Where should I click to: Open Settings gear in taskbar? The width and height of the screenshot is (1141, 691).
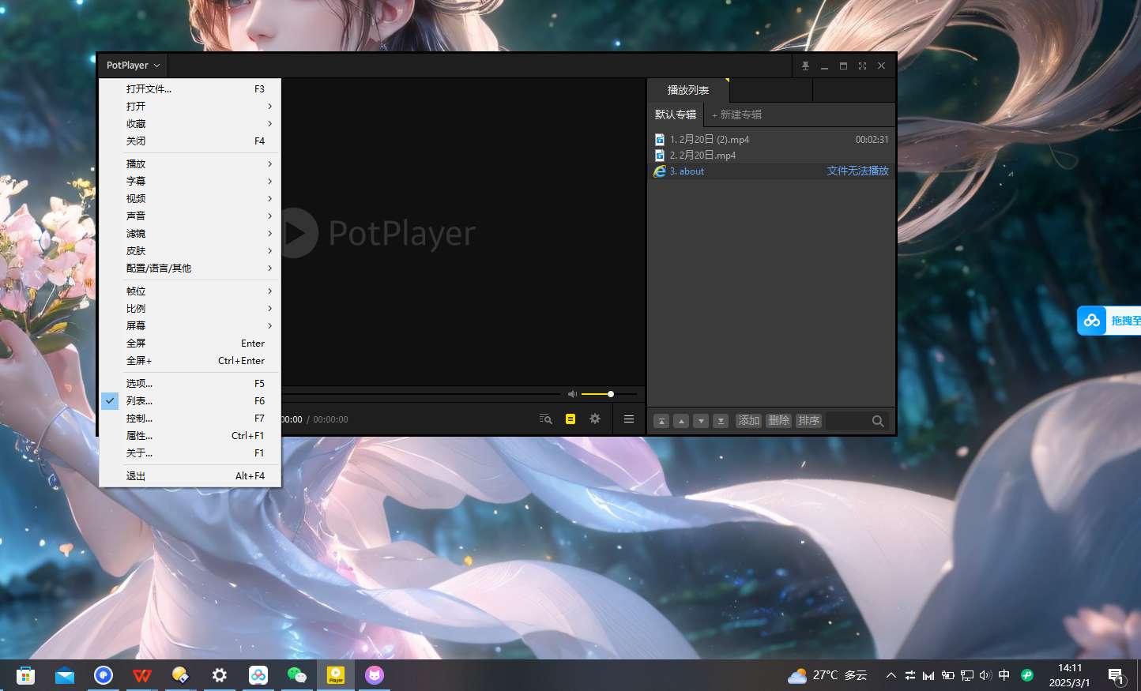pos(220,675)
